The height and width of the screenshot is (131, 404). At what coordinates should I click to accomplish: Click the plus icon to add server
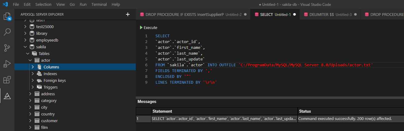coord(128,14)
